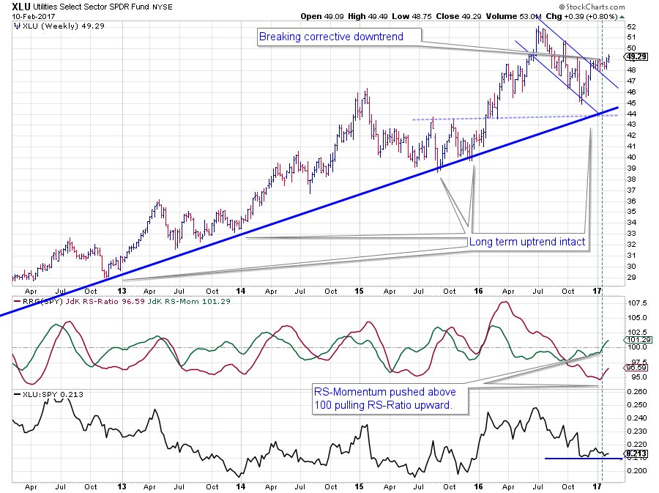
Task: Click the 52 price axis label
Action: point(631,26)
